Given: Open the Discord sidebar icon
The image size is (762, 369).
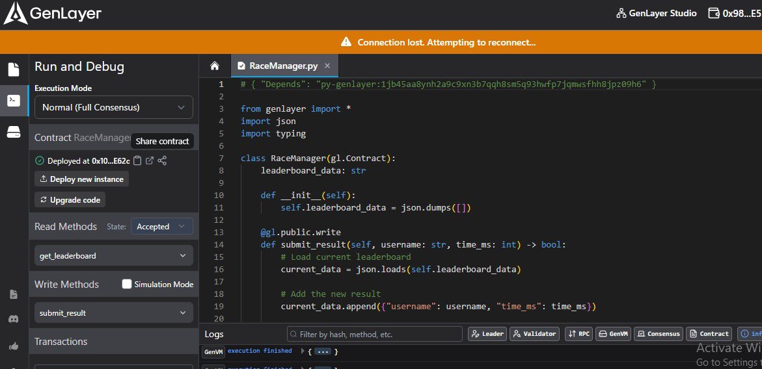Looking at the screenshot, I should pos(14,319).
